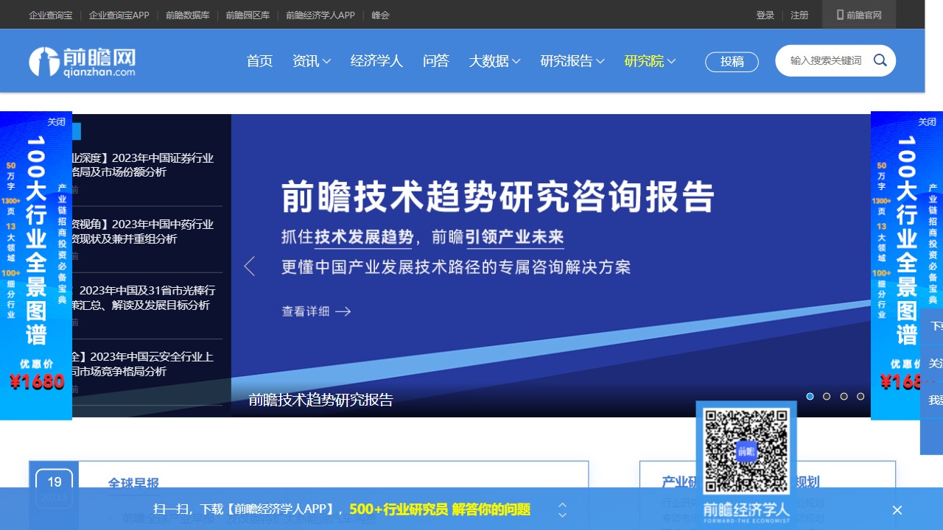The width and height of the screenshot is (943, 530).
Task: Click the magnifier search icon
Action: coord(880,60)
